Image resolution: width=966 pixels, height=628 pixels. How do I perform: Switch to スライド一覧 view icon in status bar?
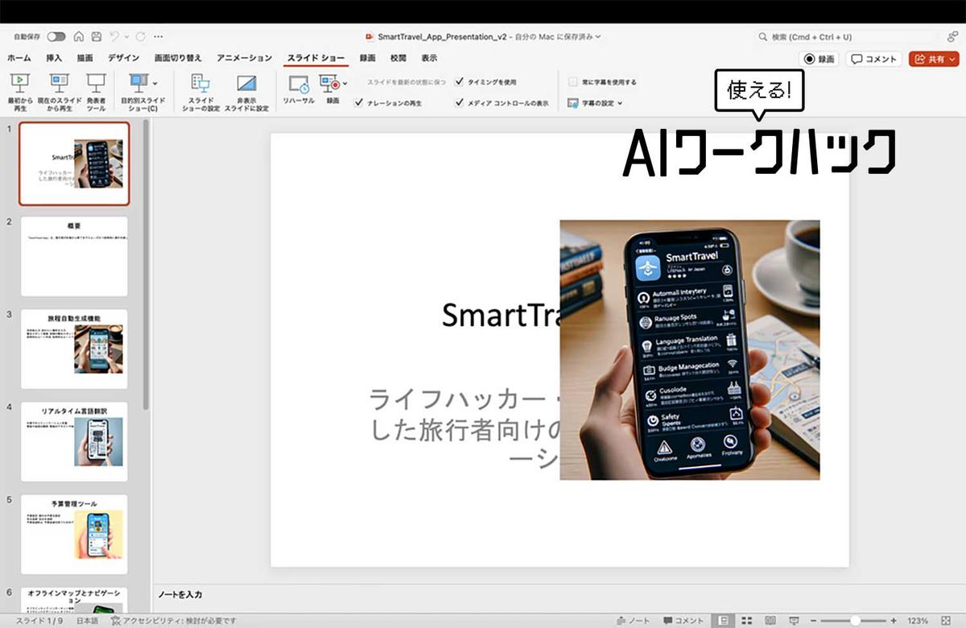746,621
